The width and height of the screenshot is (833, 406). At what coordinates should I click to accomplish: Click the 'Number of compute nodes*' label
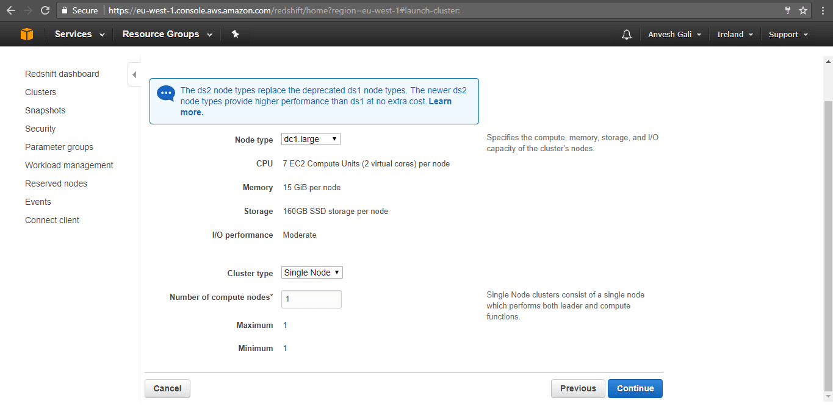click(222, 297)
